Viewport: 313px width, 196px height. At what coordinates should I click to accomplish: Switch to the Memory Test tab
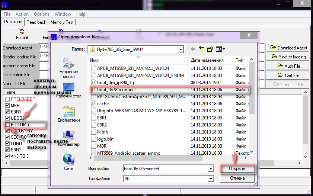[x=62, y=22]
